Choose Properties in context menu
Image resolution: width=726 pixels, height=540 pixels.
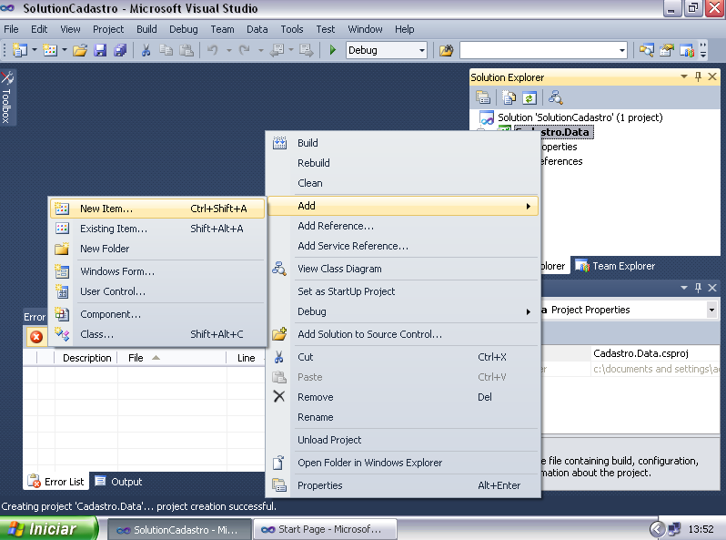[403, 485]
